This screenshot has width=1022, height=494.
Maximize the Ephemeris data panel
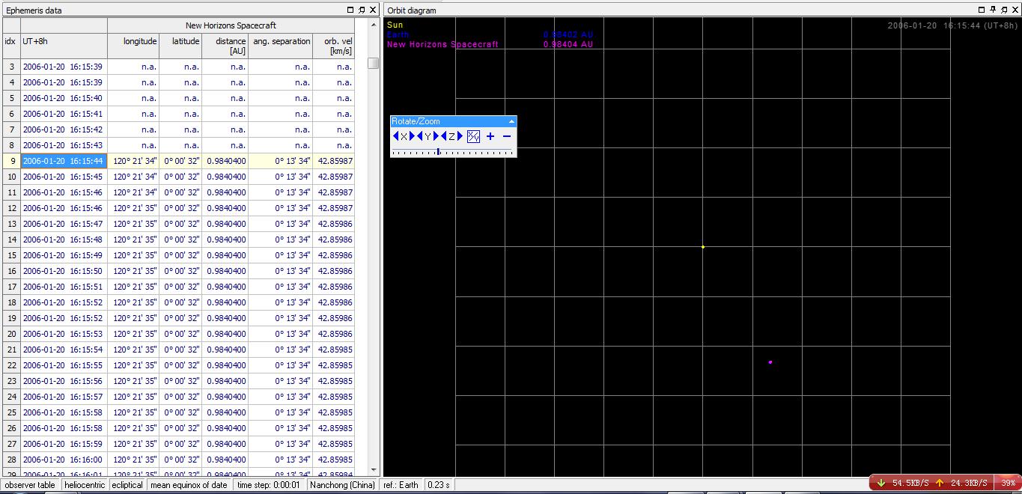coord(350,10)
